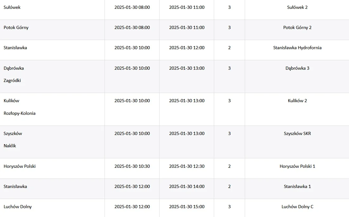The width and height of the screenshot is (349, 217).
Task: Select the Sułówek locality cell
Action: point(52,9)
